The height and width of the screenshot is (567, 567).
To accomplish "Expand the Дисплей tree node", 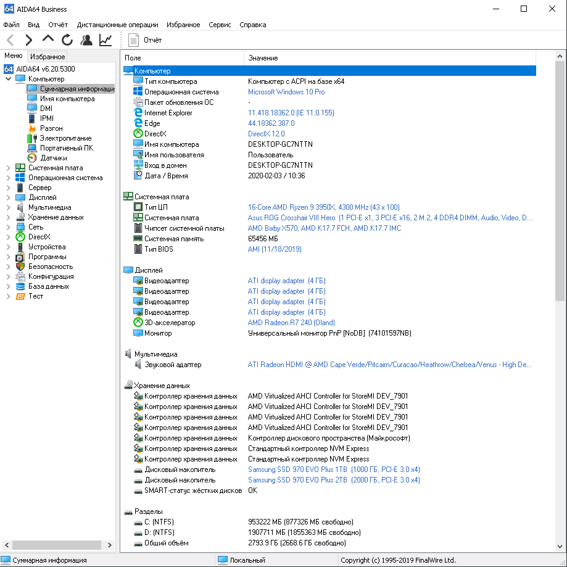I will pyautogui.click(x=8, y=197).
